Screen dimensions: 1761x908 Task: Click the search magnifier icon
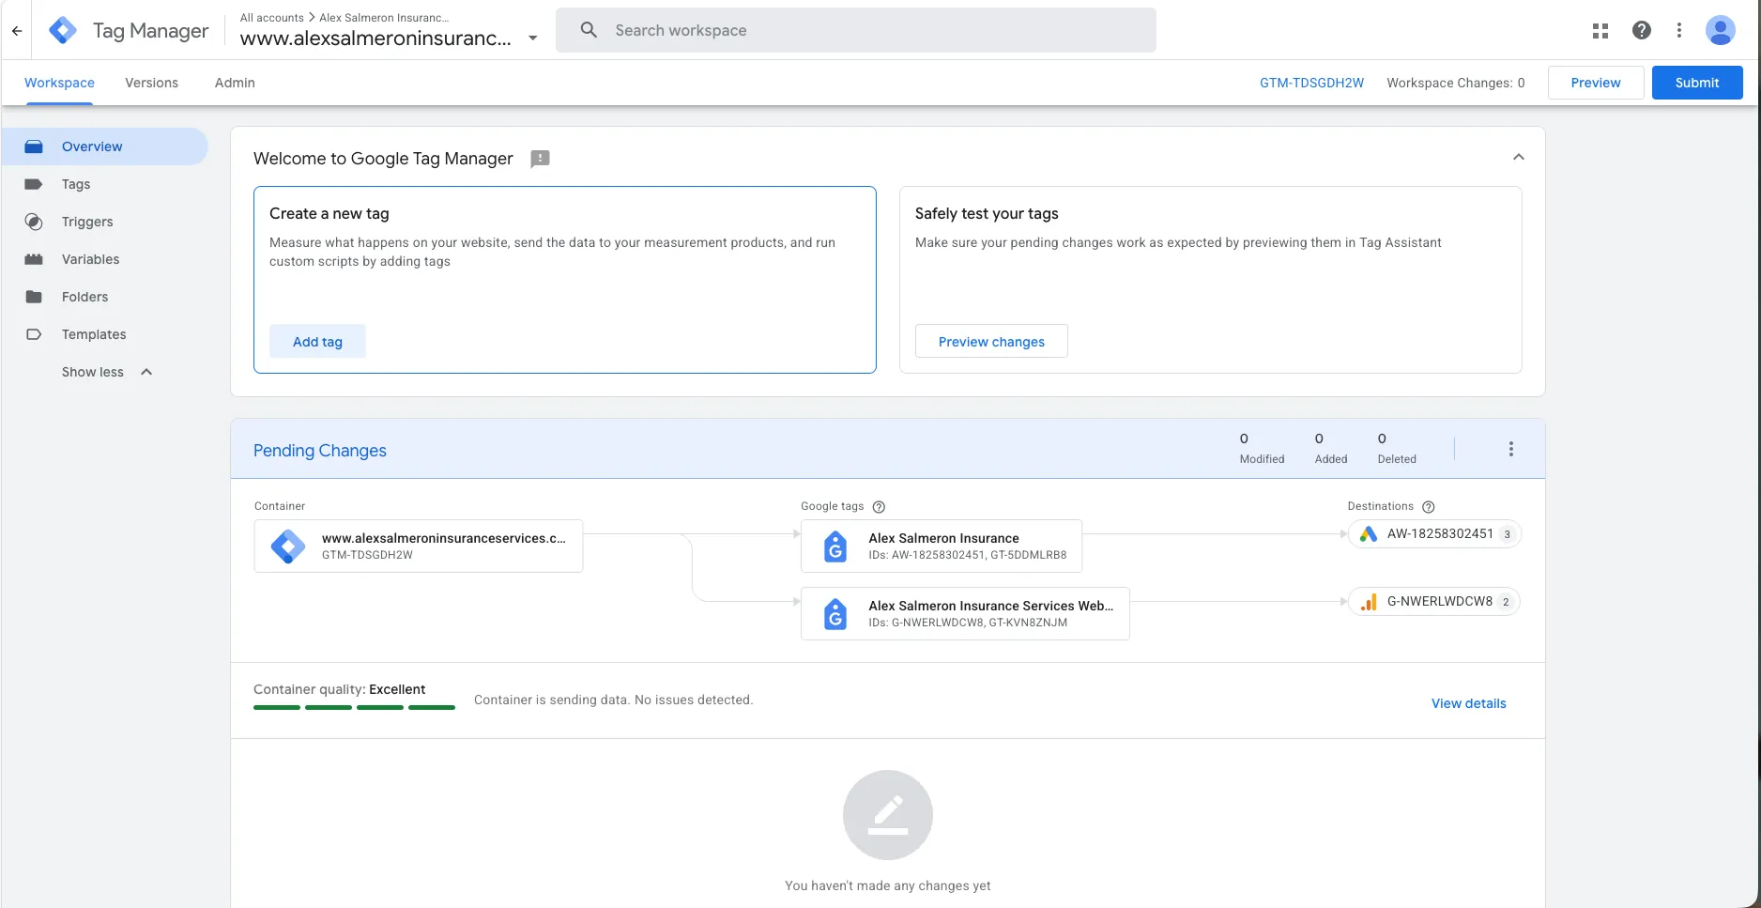pyautogui.click(x=589, y=30)
